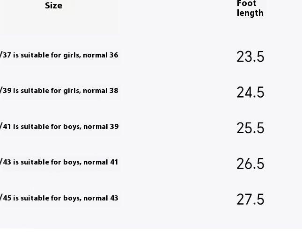The image size is (302, 236).
Task: Click the Foot length column header
Action: (250, 8)
